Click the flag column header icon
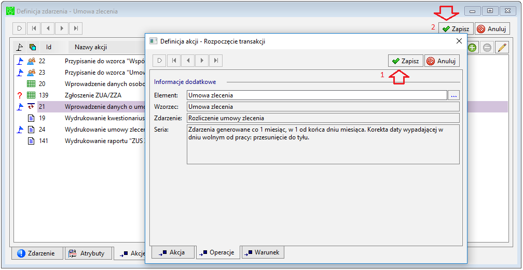Screen dimensions: 523x270 [x=20, y=47]
